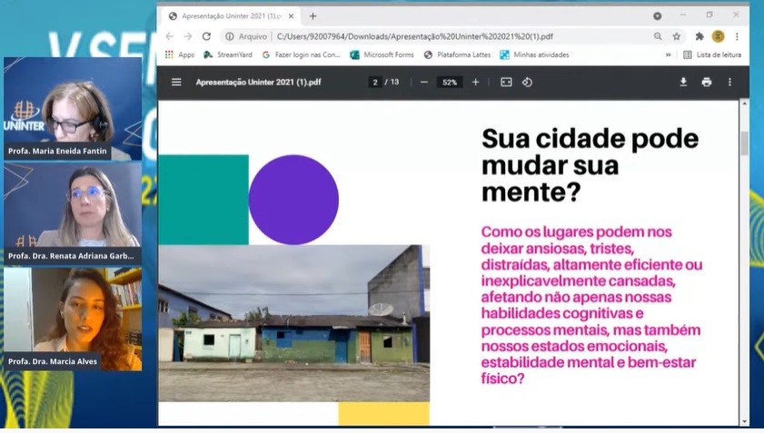Viewport: 764px width, 433px height.
Task: Bookmark this page with star icon
Action: (x=677, y=36)
